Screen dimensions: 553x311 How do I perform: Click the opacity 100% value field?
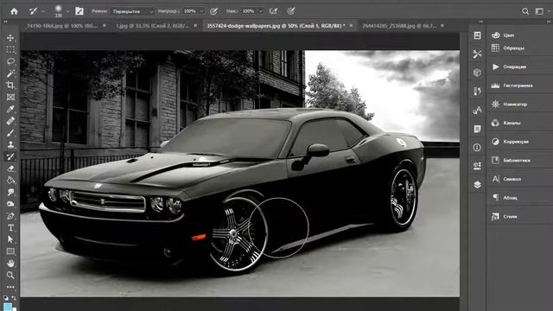click(x=190, y=11)
